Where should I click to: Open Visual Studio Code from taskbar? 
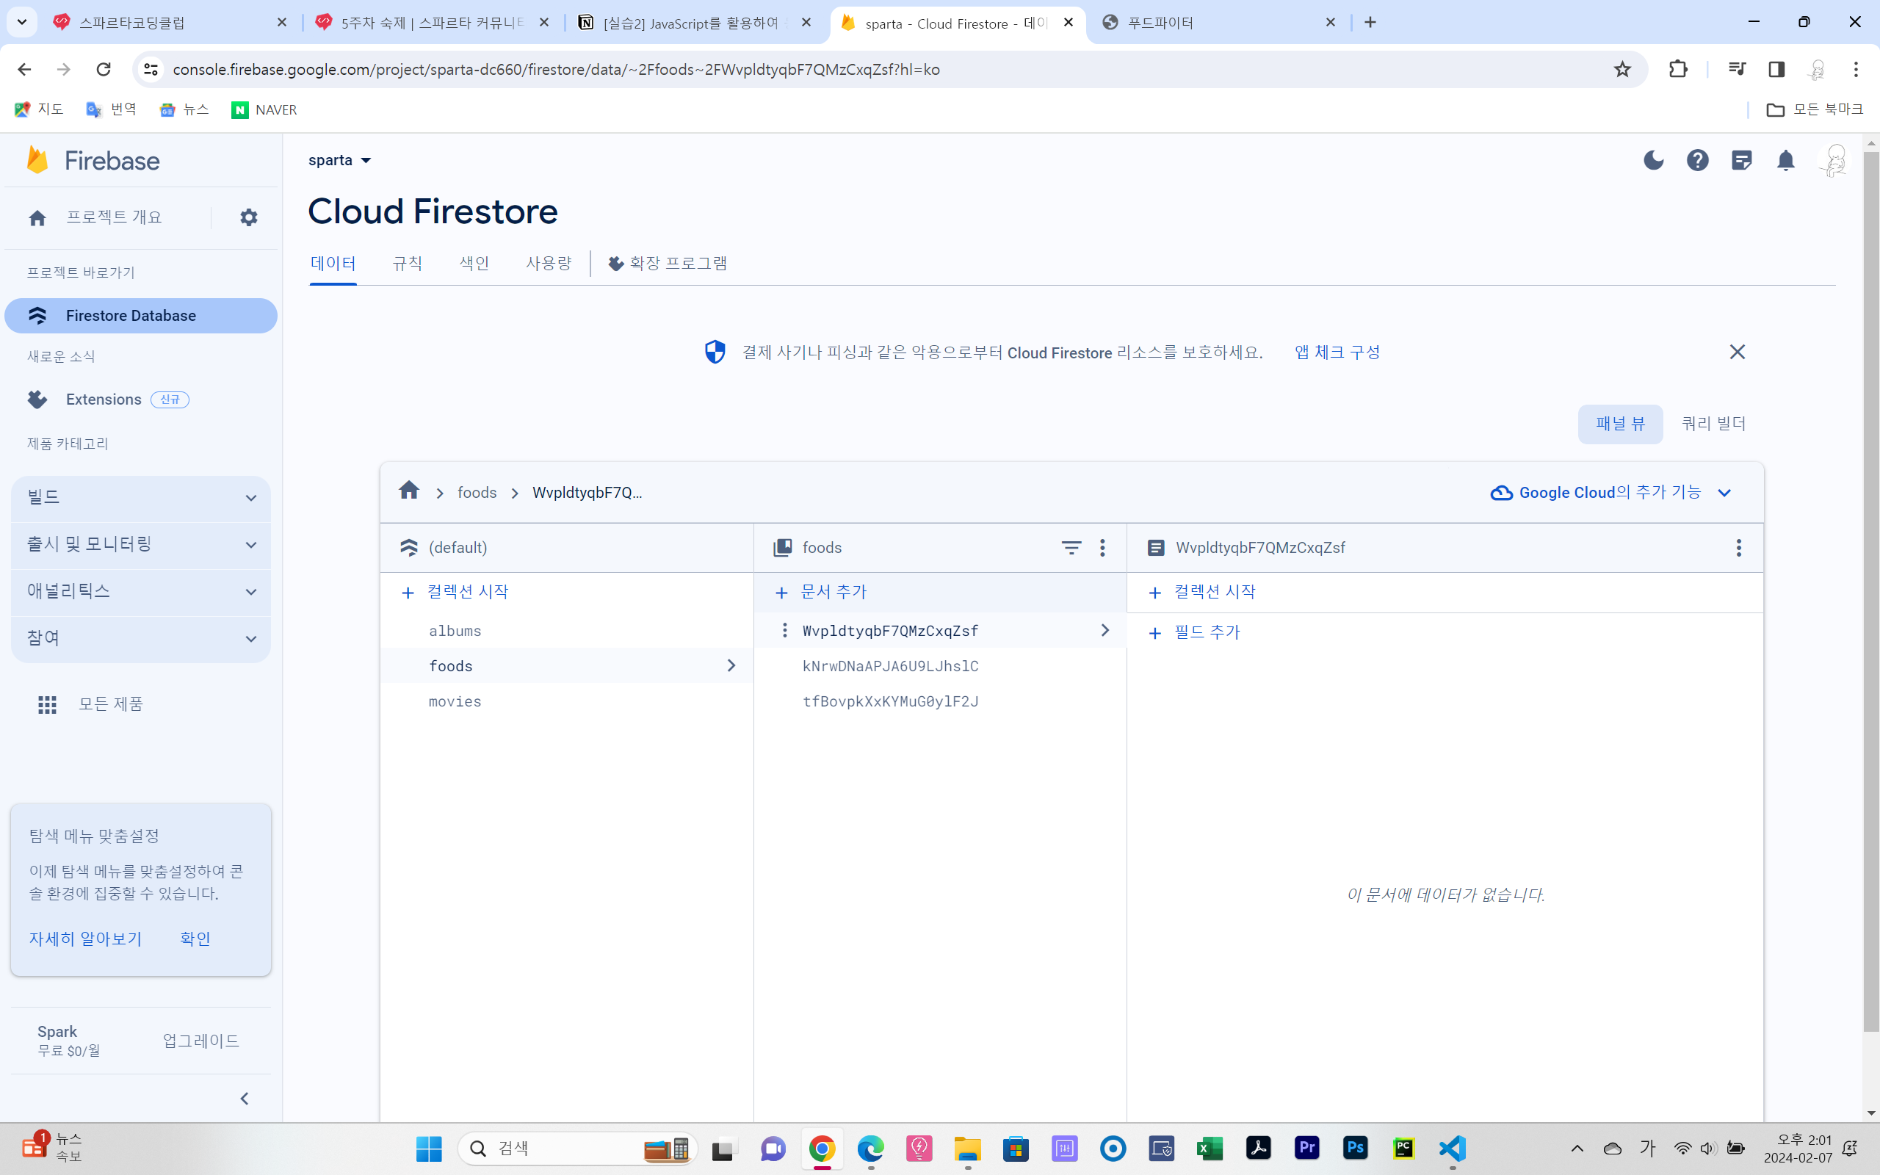[x=1452, y=1148]
